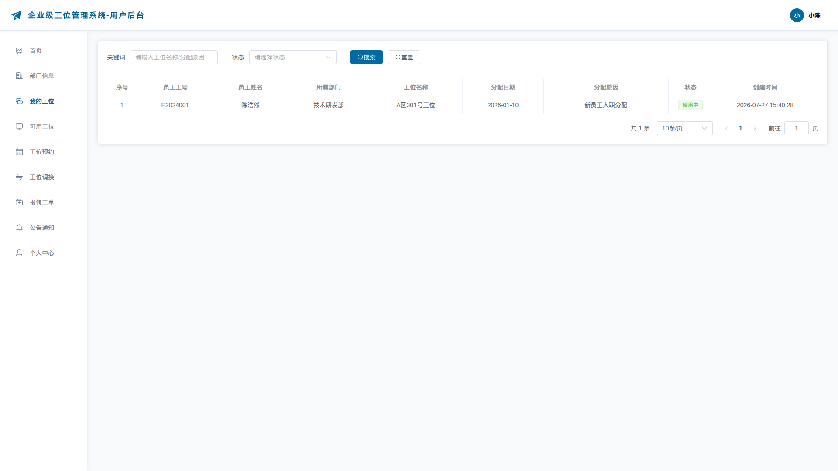Click the 共 1 条 total text

(x=640, y=128)
